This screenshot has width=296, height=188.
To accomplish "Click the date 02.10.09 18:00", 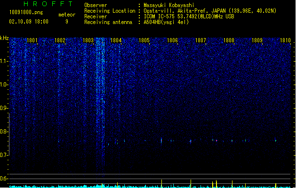I will (29, 22).
